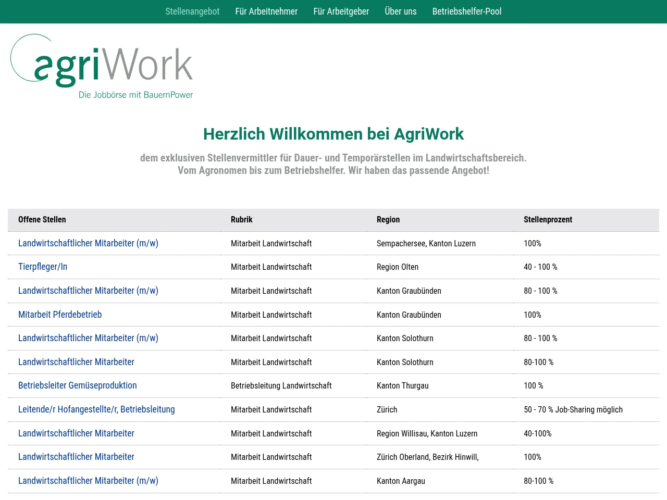Open Landwirtschaftlicher Mitarbeiter (m/w) in Kanton Solothurn

pos(88,338)
